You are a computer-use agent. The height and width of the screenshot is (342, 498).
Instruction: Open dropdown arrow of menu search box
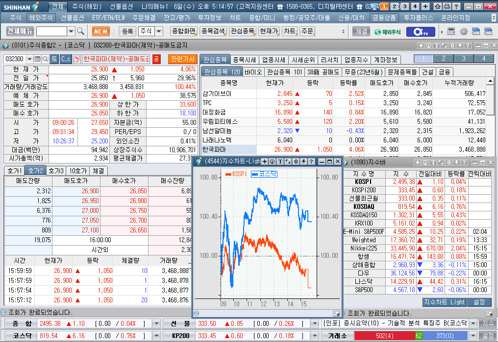[71, 31]
